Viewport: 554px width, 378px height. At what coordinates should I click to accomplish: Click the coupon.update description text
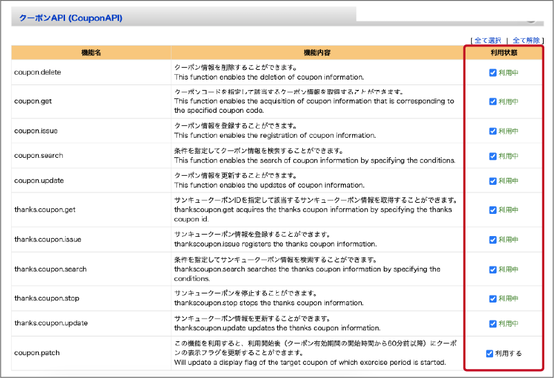269,180
